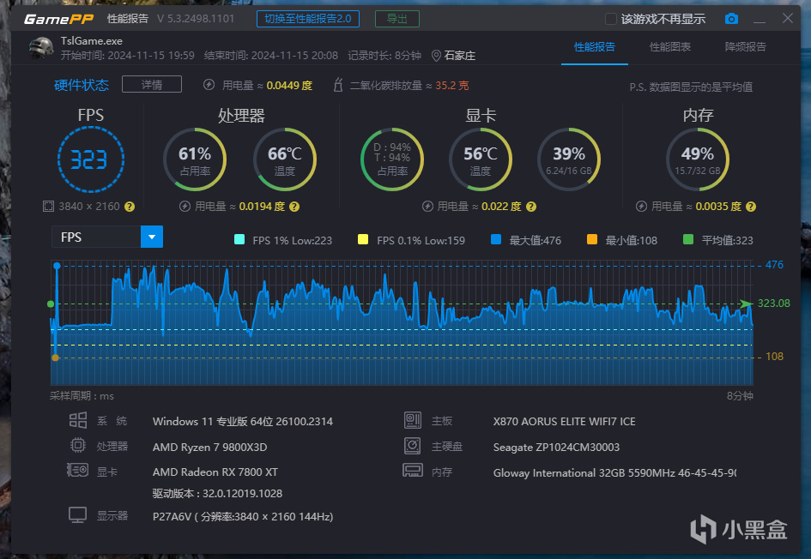
Task: Click the GPU D:94% T:94% usage gauge
Action: click(392, 159)
